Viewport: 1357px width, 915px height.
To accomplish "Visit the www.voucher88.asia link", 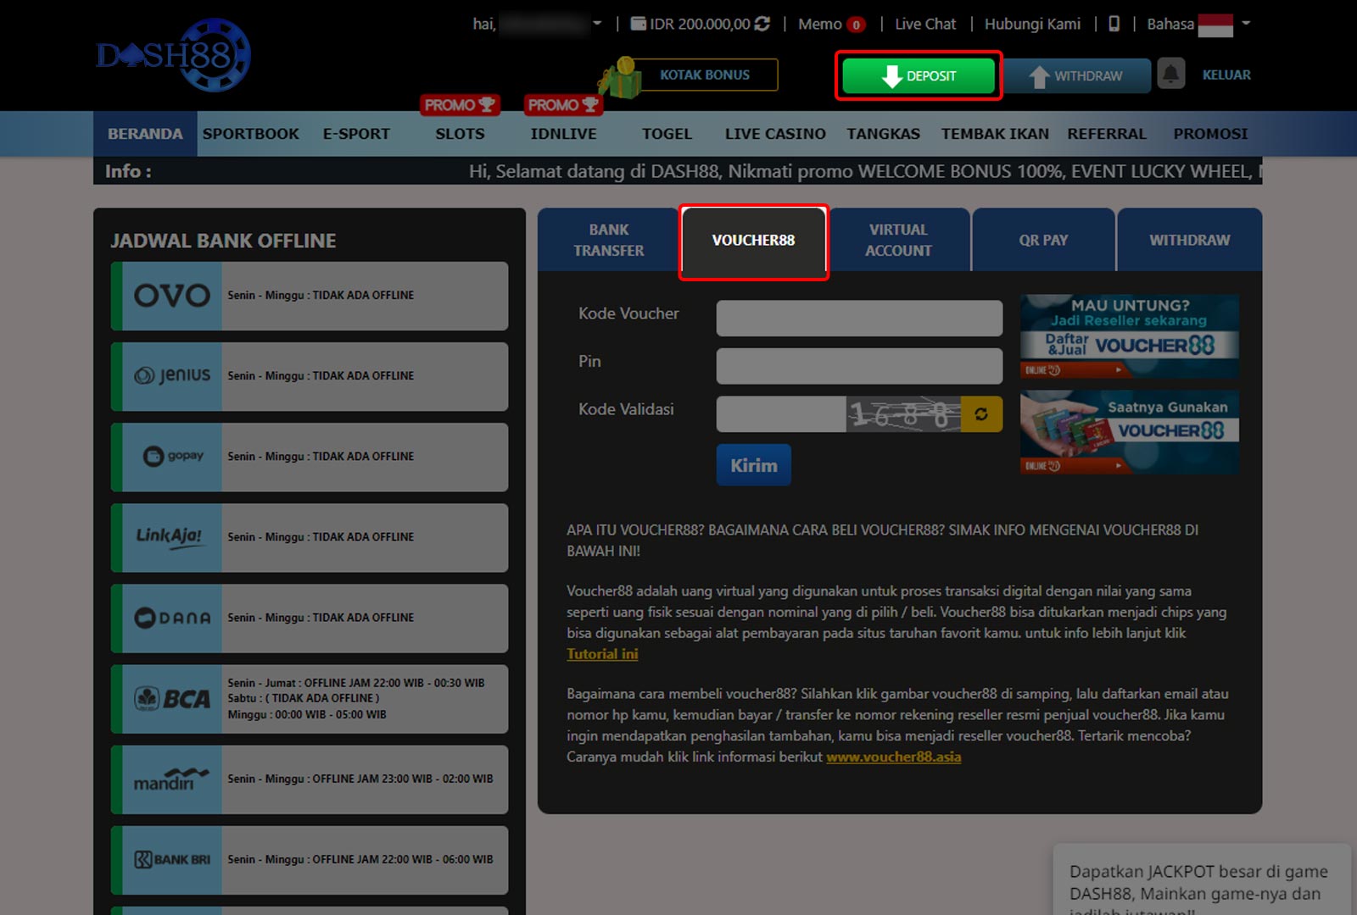I will click(x=893, y=757).
